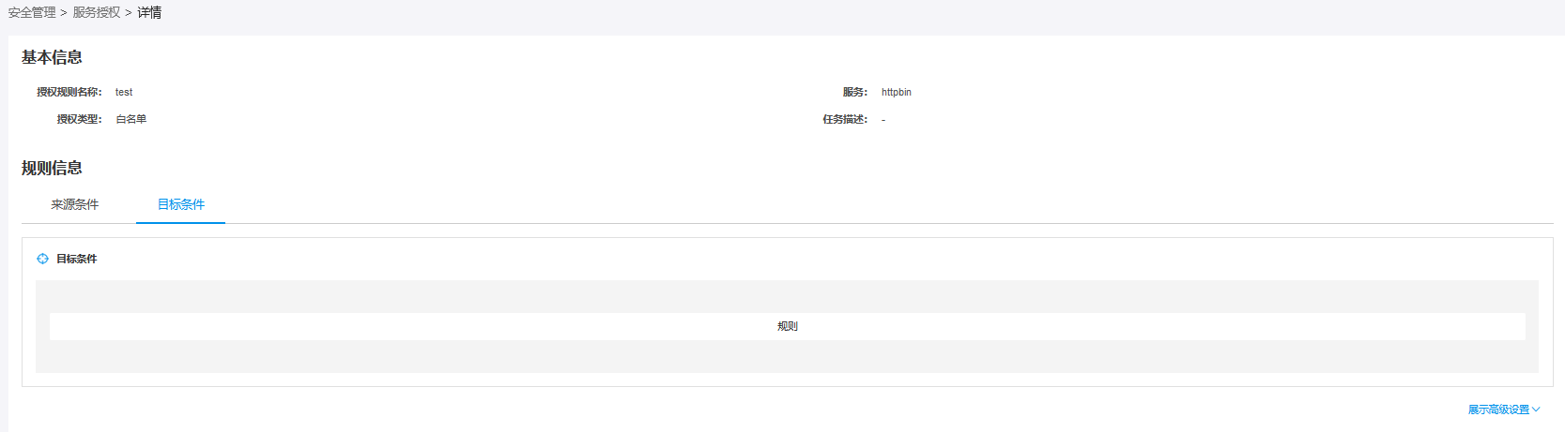This screenshot has height=432, width=1565.
Task: Click the 服务 field label
Action: [x=855, y=92]
